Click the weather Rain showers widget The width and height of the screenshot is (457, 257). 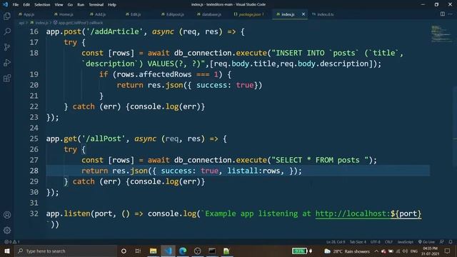click(x=347, y=251)
